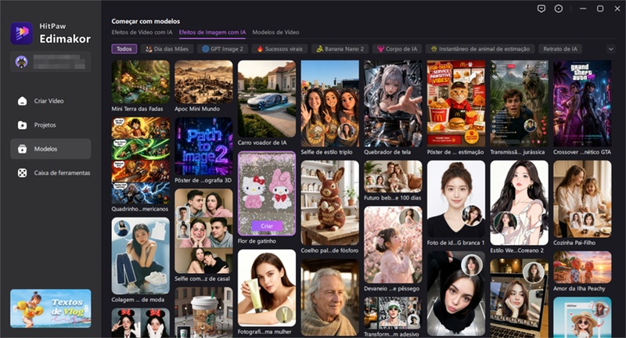Click the Corpo de IA category icon
This screenshot has height=338, width=626.
[x=380, y=49]
